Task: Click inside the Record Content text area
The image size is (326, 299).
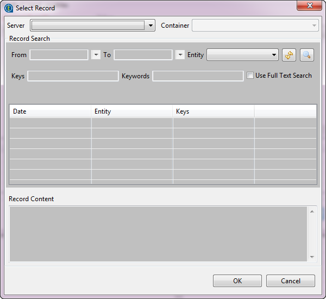Action: [x=158, y=234]
